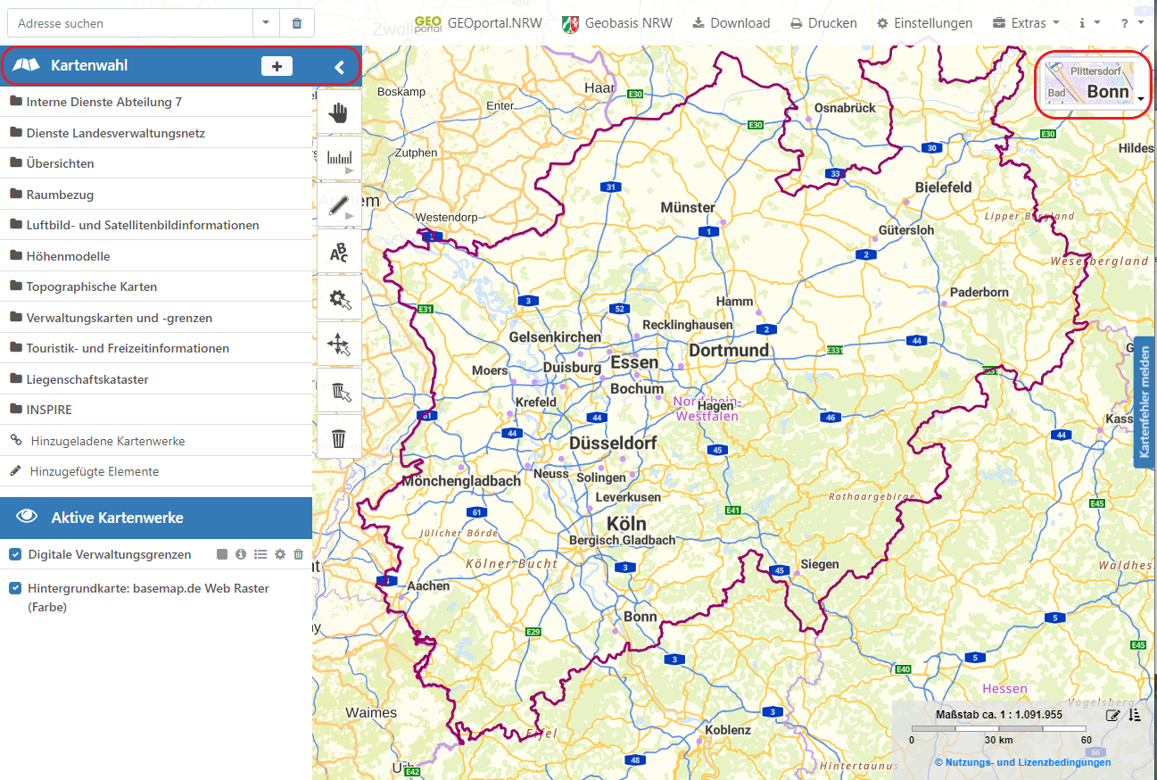Click the Geobasis NRW crest icon
The width and height of the screenshot is (1157, 780).
tap(570, 23)
